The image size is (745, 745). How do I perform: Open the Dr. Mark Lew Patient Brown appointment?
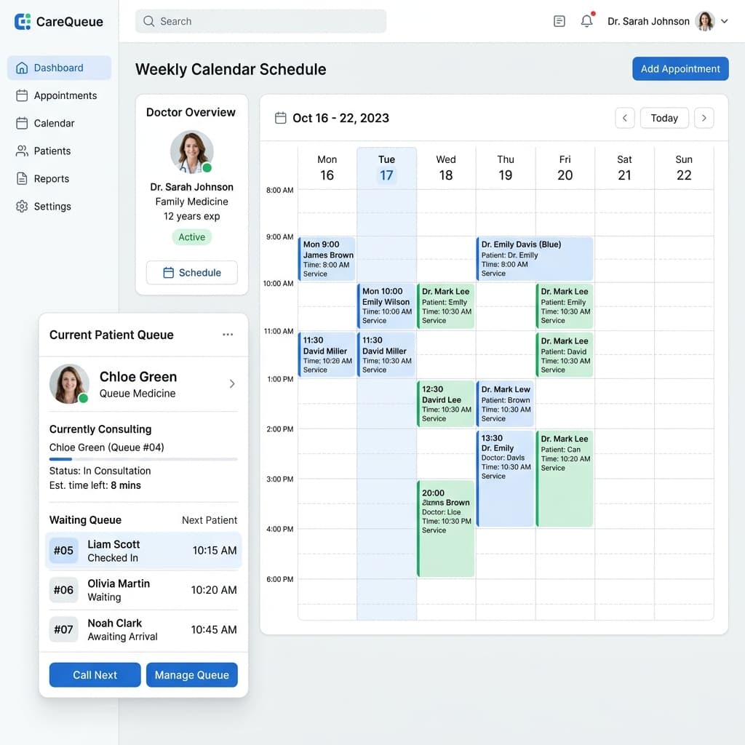506,403
